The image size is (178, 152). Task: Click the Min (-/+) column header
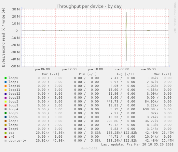[x=88, y=74]
